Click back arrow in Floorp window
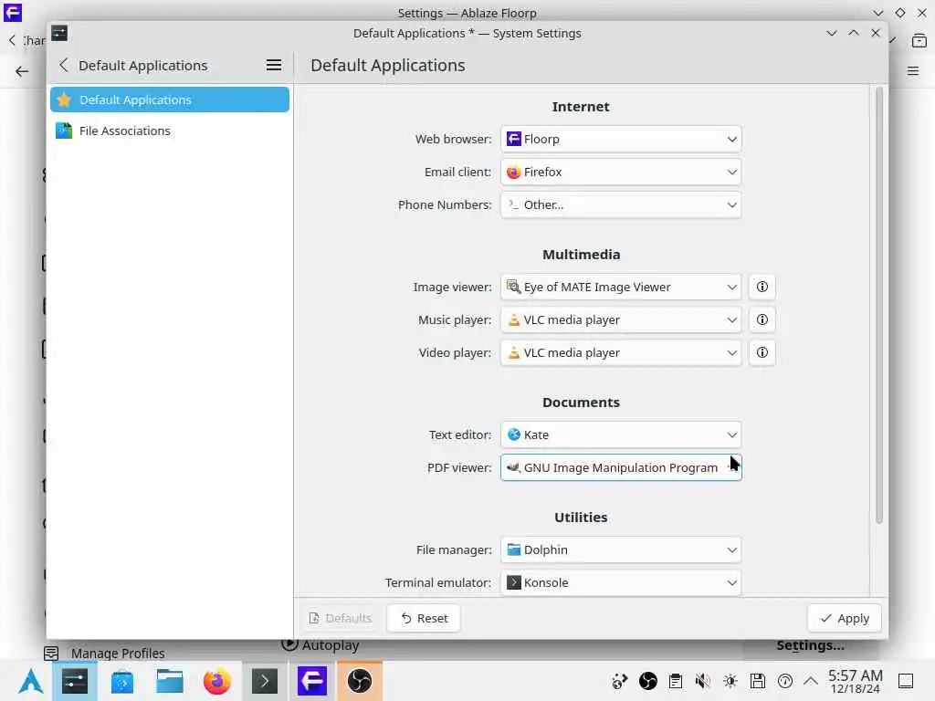 point(22,71)
